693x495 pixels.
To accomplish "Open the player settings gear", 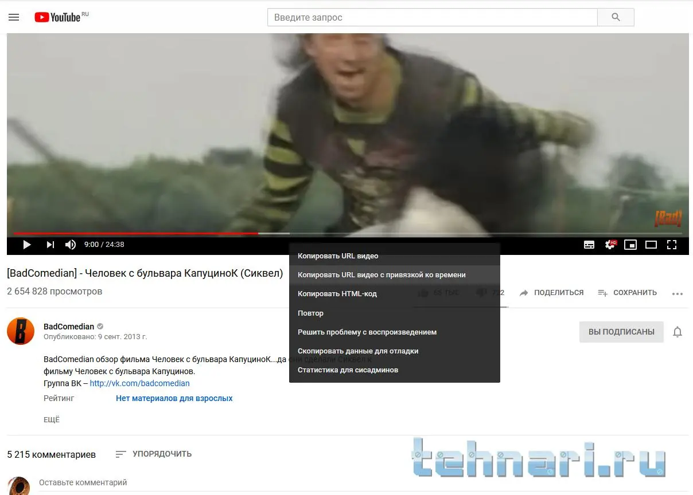I will 610,245.
